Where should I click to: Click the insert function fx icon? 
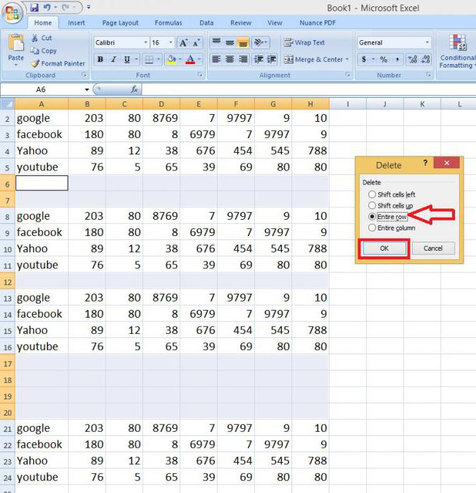click(x=134, y=89)
